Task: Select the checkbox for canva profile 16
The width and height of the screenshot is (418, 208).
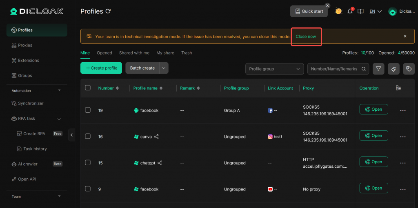Action: pos(88,136)
